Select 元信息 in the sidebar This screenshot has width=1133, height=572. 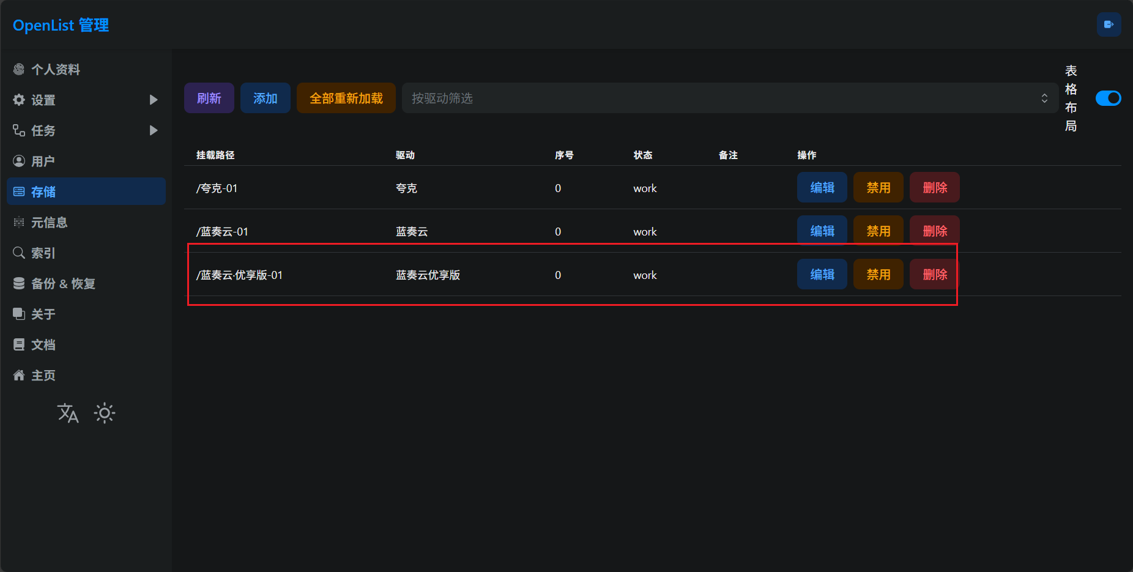pyautogui.click(x=49, y=223)
